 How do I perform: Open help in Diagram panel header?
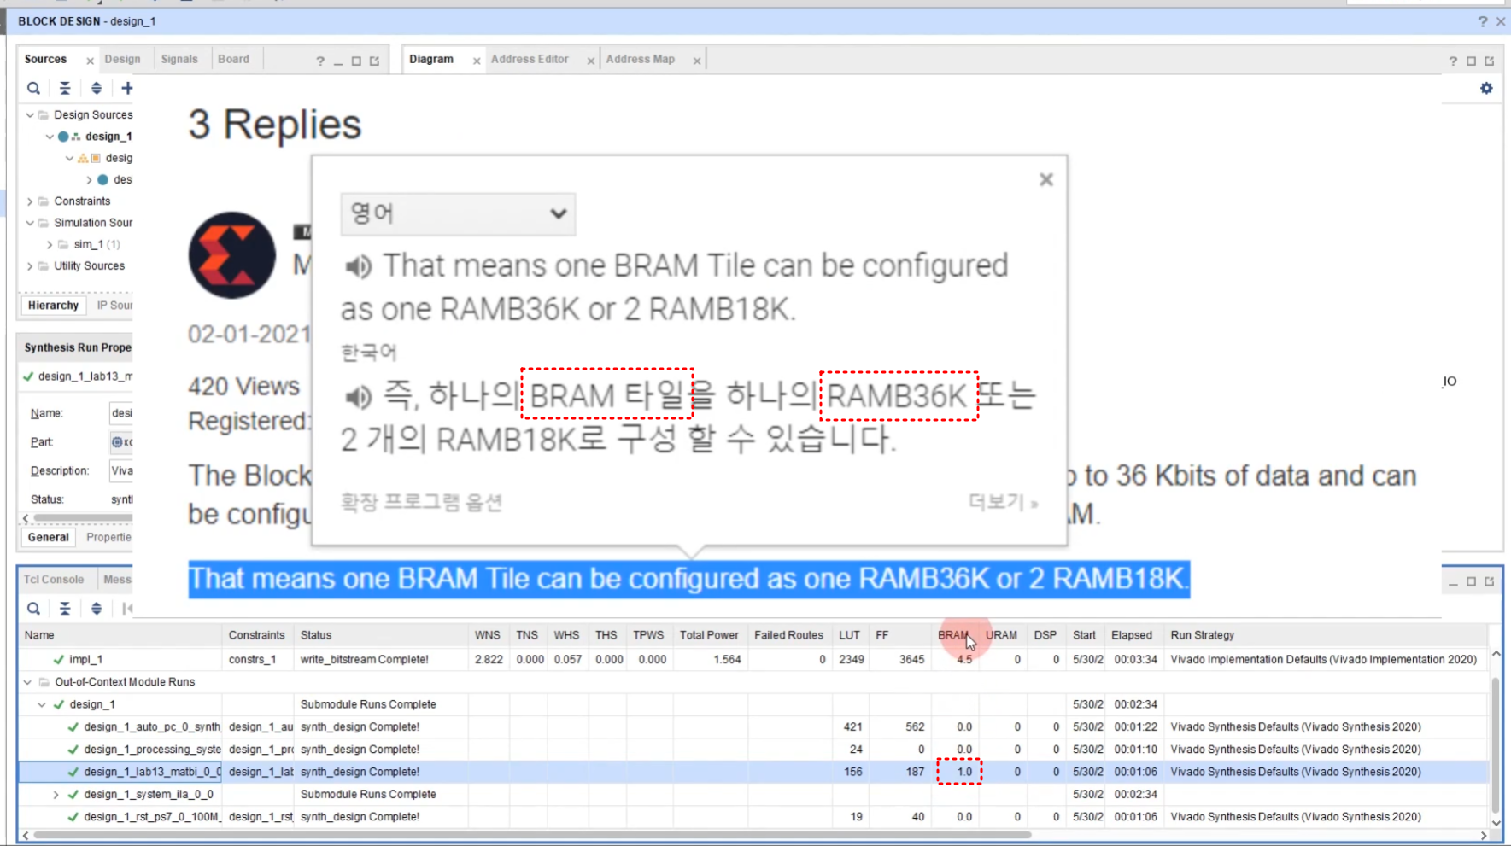(x=1453, y=61)
